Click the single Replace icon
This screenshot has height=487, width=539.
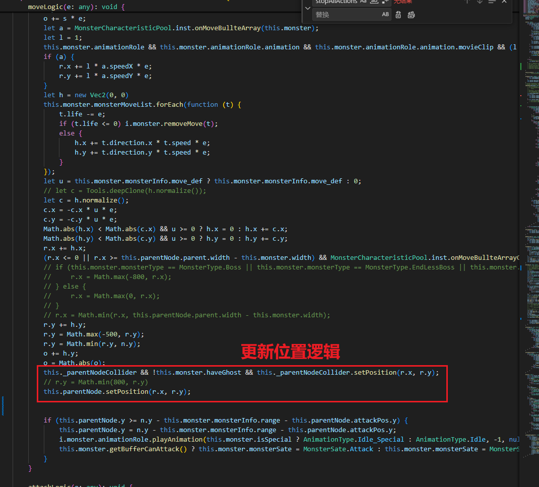tap(398, 15)
